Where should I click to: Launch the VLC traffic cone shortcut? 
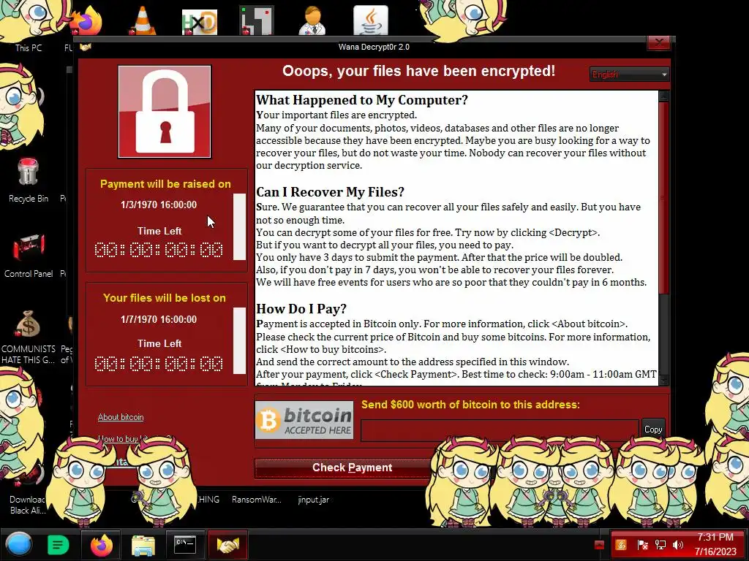(143, 21)
